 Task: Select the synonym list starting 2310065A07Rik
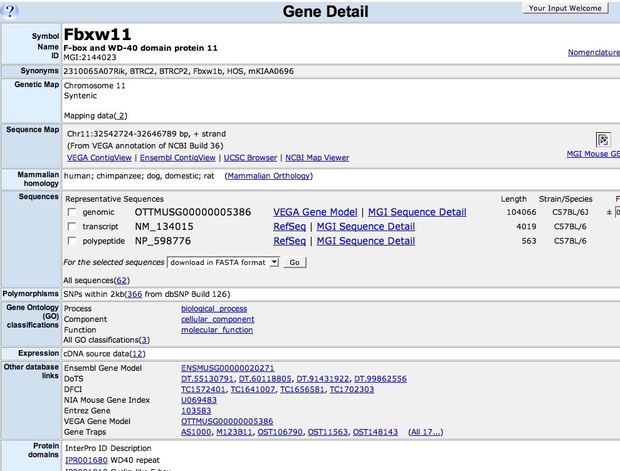(x=178, y=71)
